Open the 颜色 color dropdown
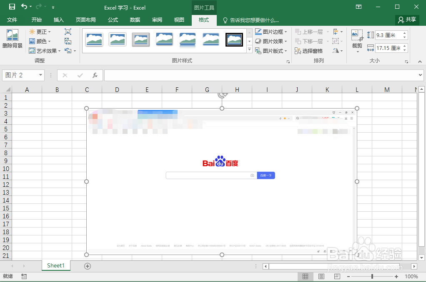Viewport: 426px width, 282px height. [x=40, y=41]
